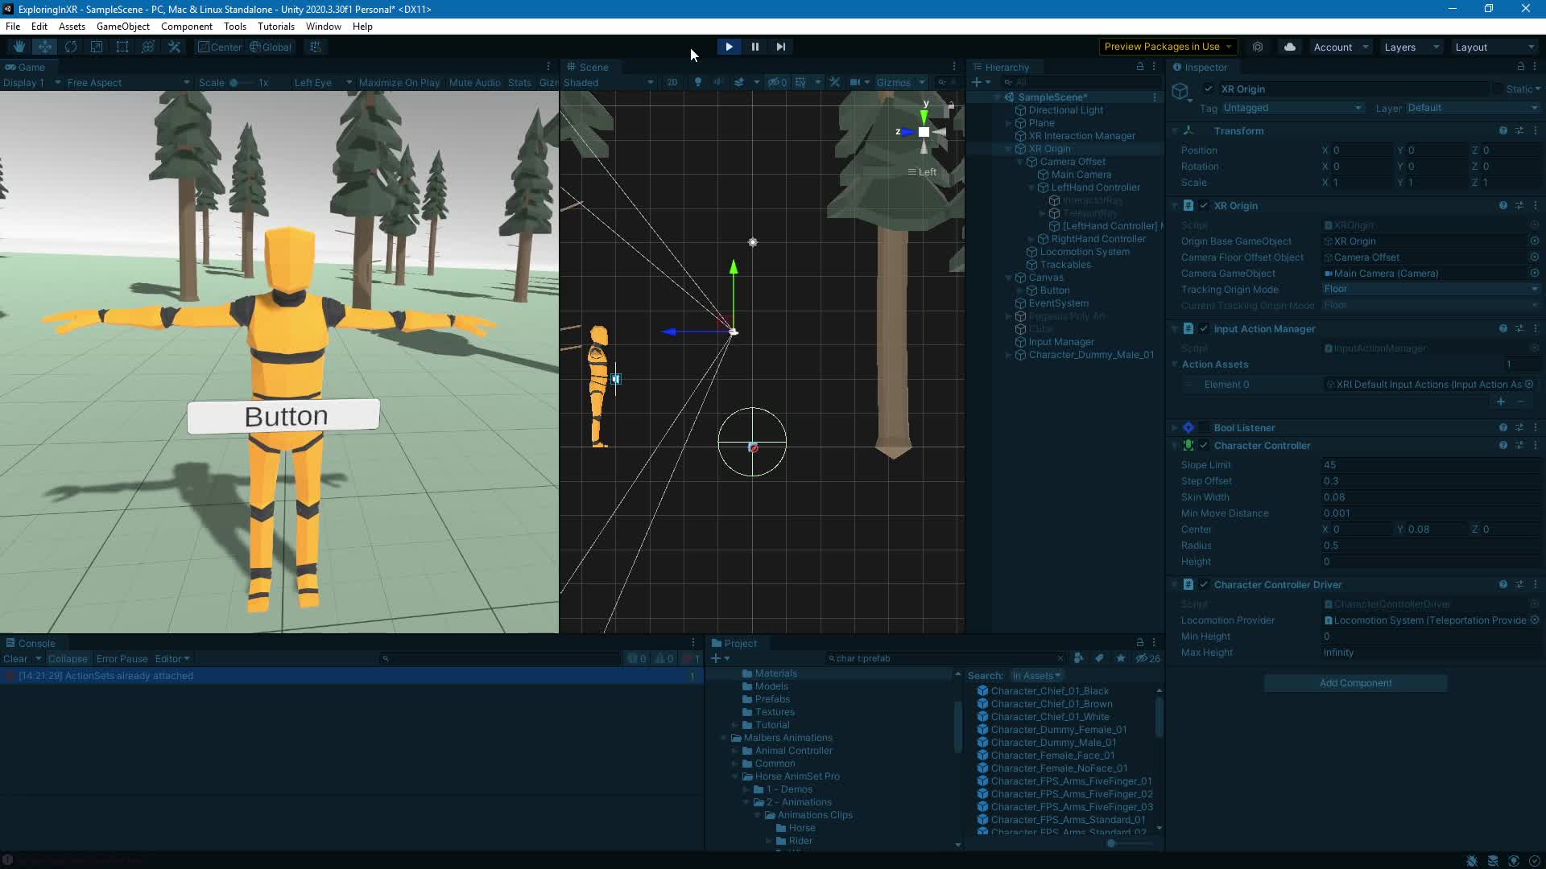The height and width of the screenshot is (869, 1546).
Task: Toggle 2D view in Scene
Action: pyautogui.click(x=672, y=83)
